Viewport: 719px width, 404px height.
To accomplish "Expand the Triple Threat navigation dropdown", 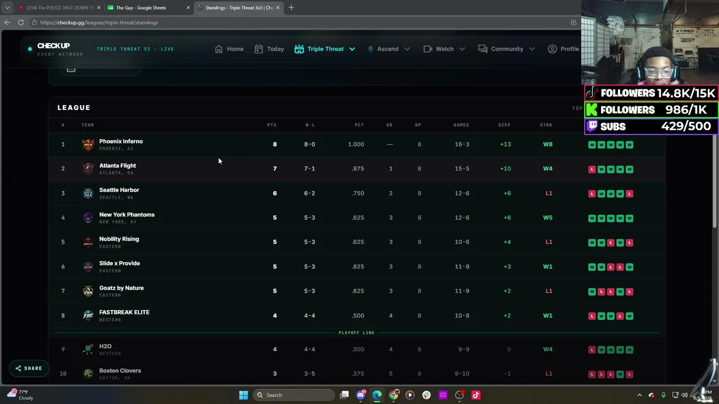I will pos(352,49).
